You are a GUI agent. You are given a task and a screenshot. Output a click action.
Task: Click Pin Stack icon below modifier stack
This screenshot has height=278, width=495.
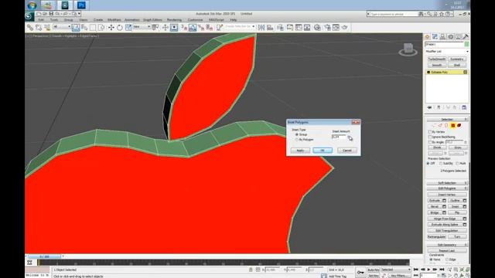pyautogui.click(x=429, y=107)
